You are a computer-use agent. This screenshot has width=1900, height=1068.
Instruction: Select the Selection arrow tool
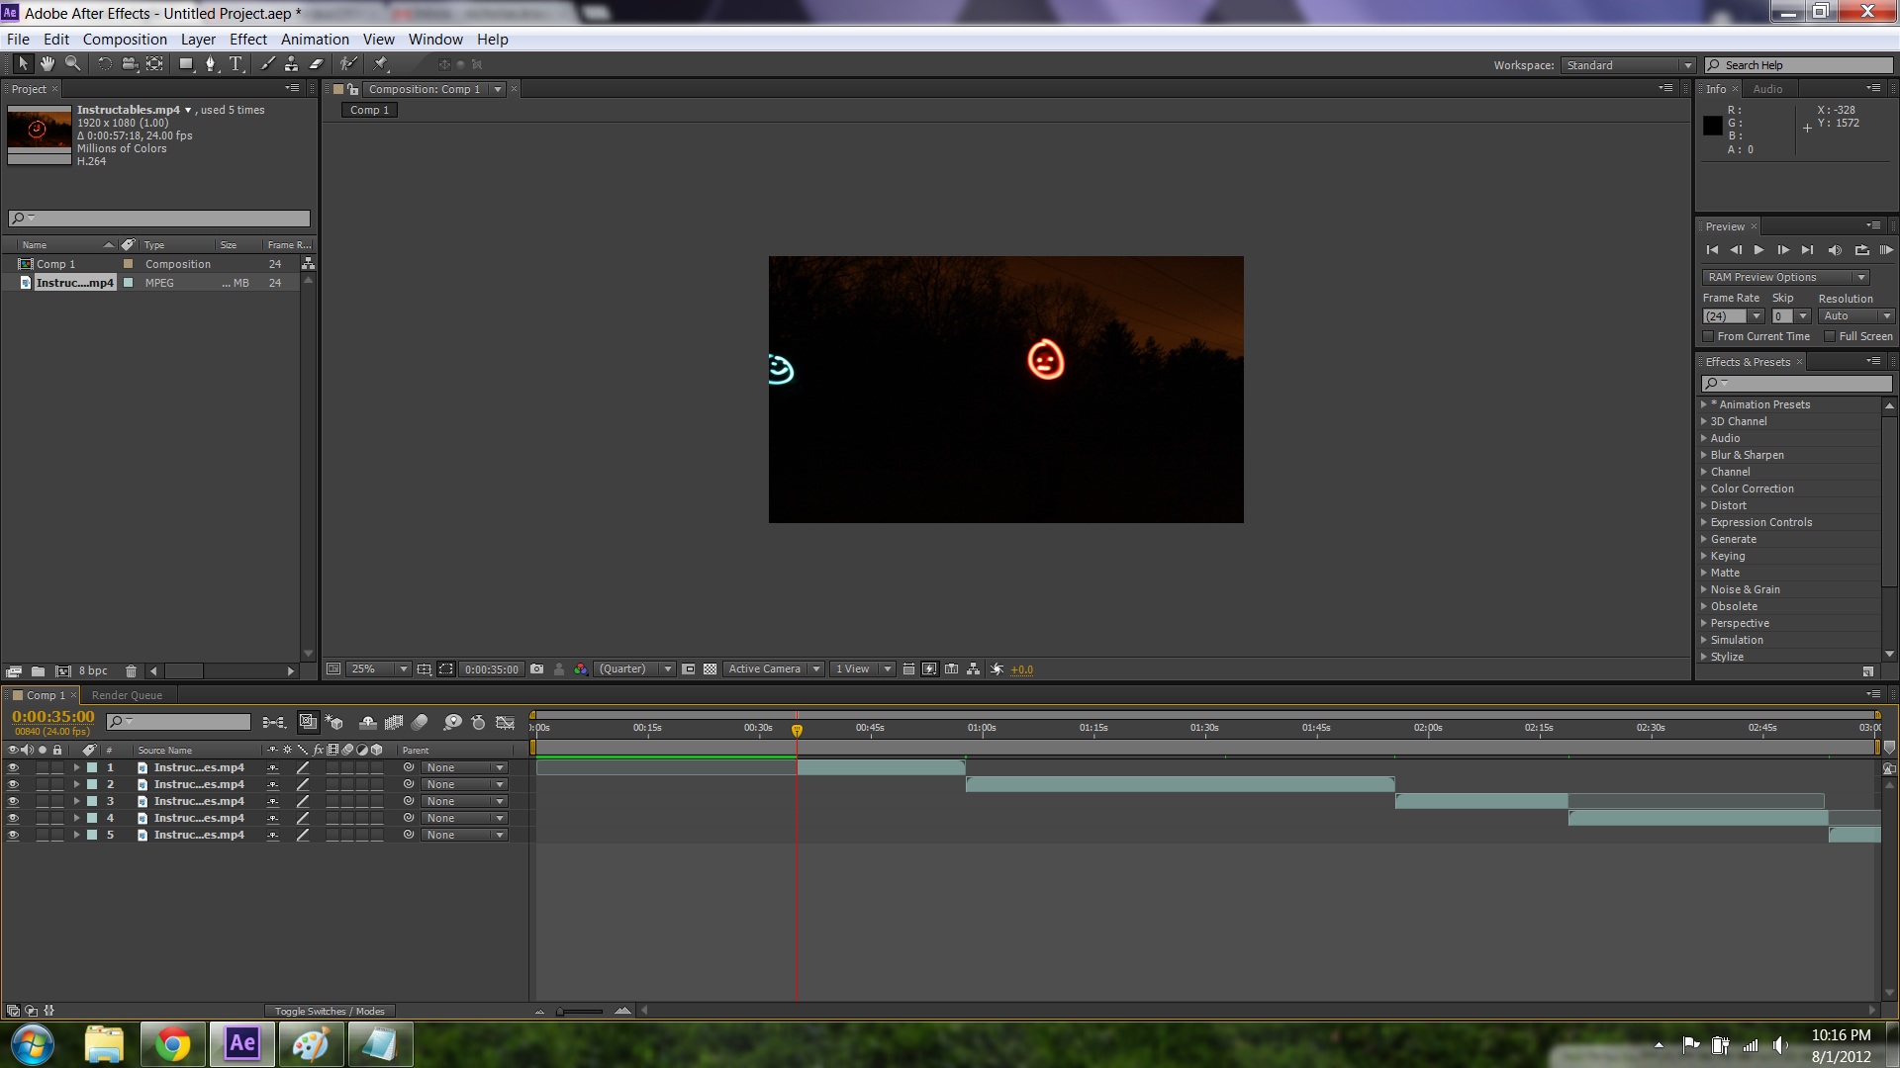tap(23, 63)
